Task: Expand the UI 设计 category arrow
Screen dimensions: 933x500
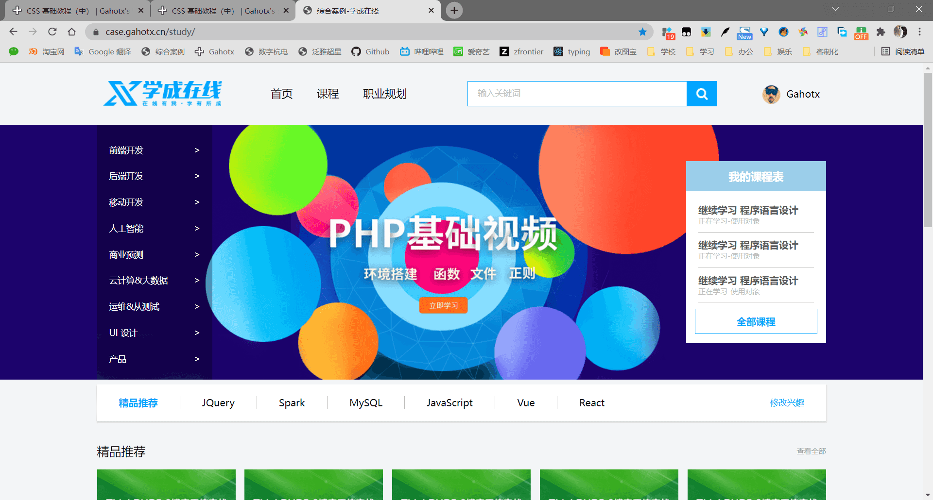Action: coord(197,333)
